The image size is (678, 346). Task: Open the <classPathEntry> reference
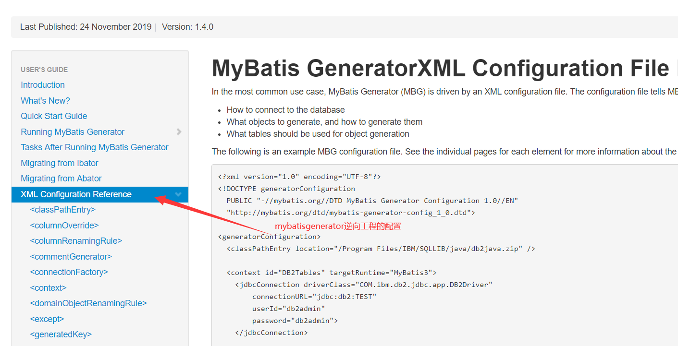[x=62, y=210]
